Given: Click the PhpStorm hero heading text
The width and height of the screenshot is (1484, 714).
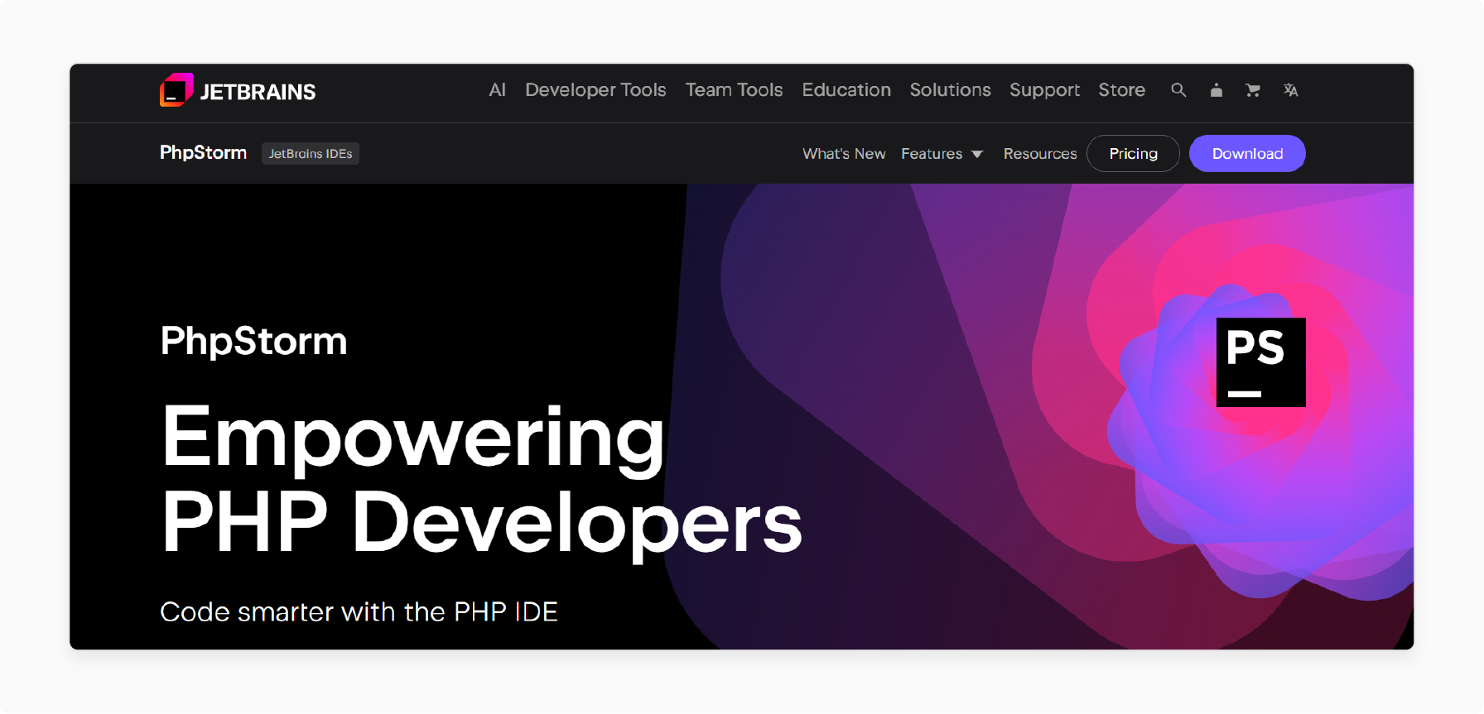Looking at the screenshot, I should [253, 342].
